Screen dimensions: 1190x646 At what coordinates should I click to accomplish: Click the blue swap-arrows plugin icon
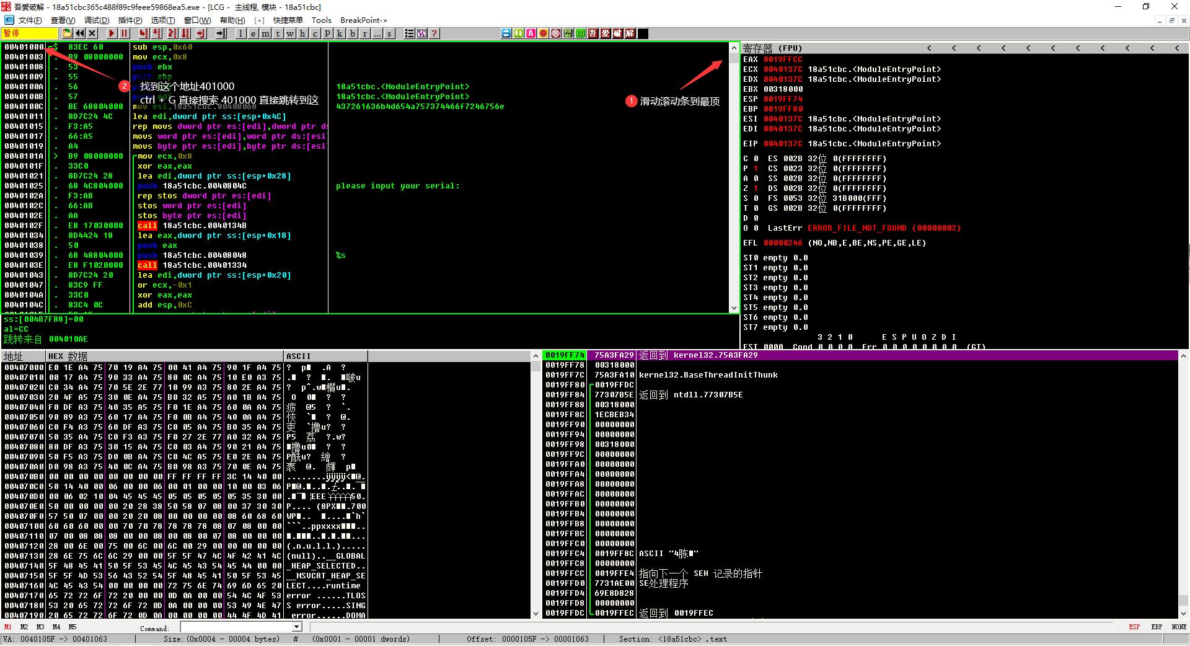(506, 33)
